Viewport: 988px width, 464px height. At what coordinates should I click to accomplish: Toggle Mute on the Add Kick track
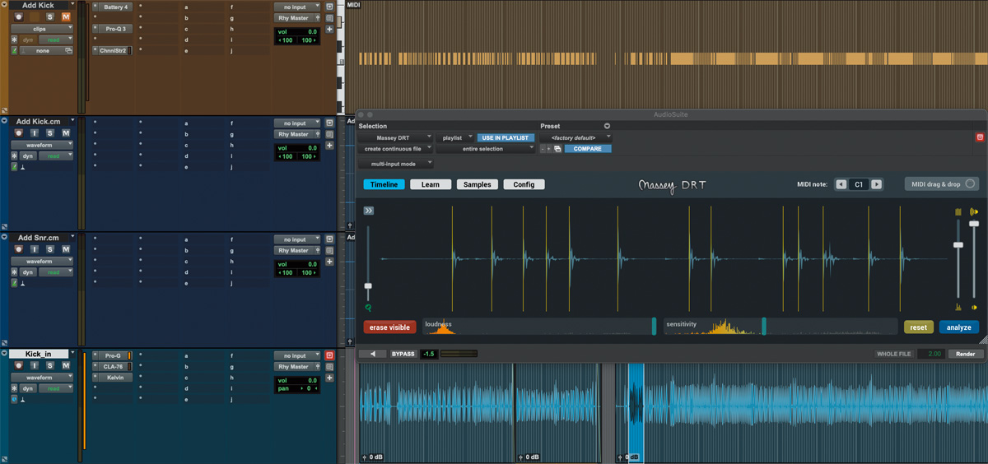[66, 16]
